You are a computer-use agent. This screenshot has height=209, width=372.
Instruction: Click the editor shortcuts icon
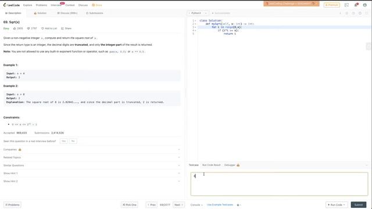point(347,13)
